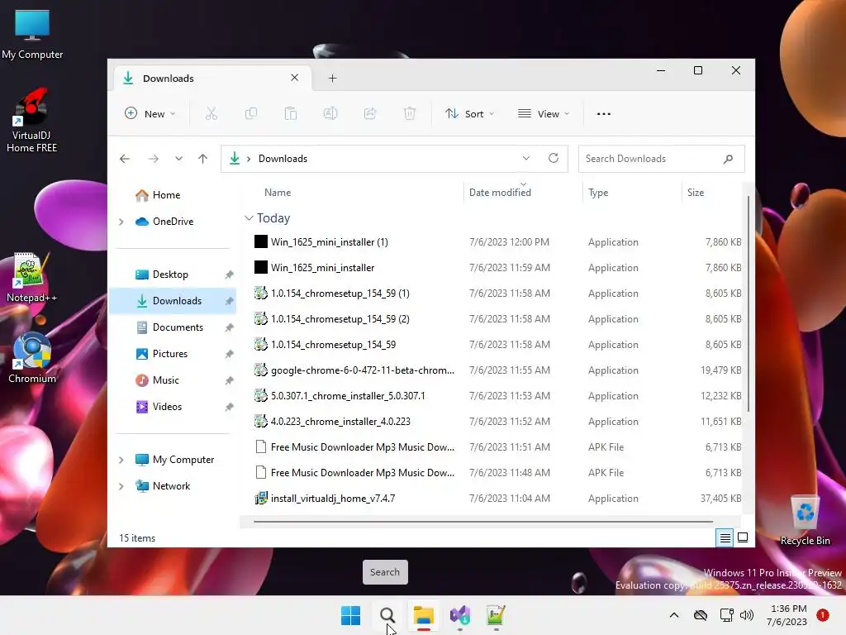The image size is (846, 635).
Task: Open recent locations chevron dropdown
Action: pos(178,159)
